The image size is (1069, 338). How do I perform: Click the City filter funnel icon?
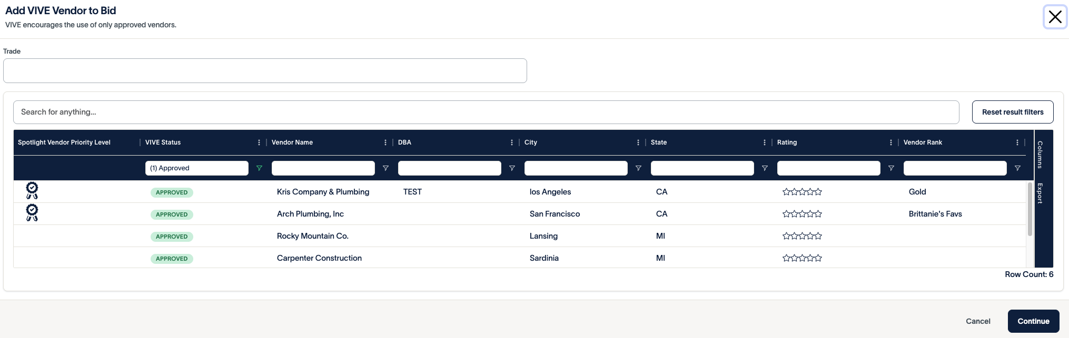pyautogui.click(x=638, y=168)
